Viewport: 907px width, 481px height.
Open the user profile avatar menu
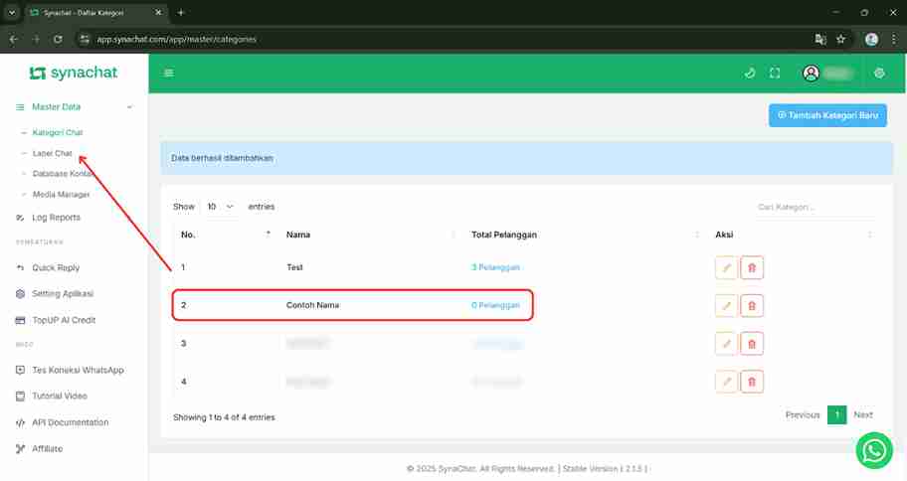pos(811,73)
